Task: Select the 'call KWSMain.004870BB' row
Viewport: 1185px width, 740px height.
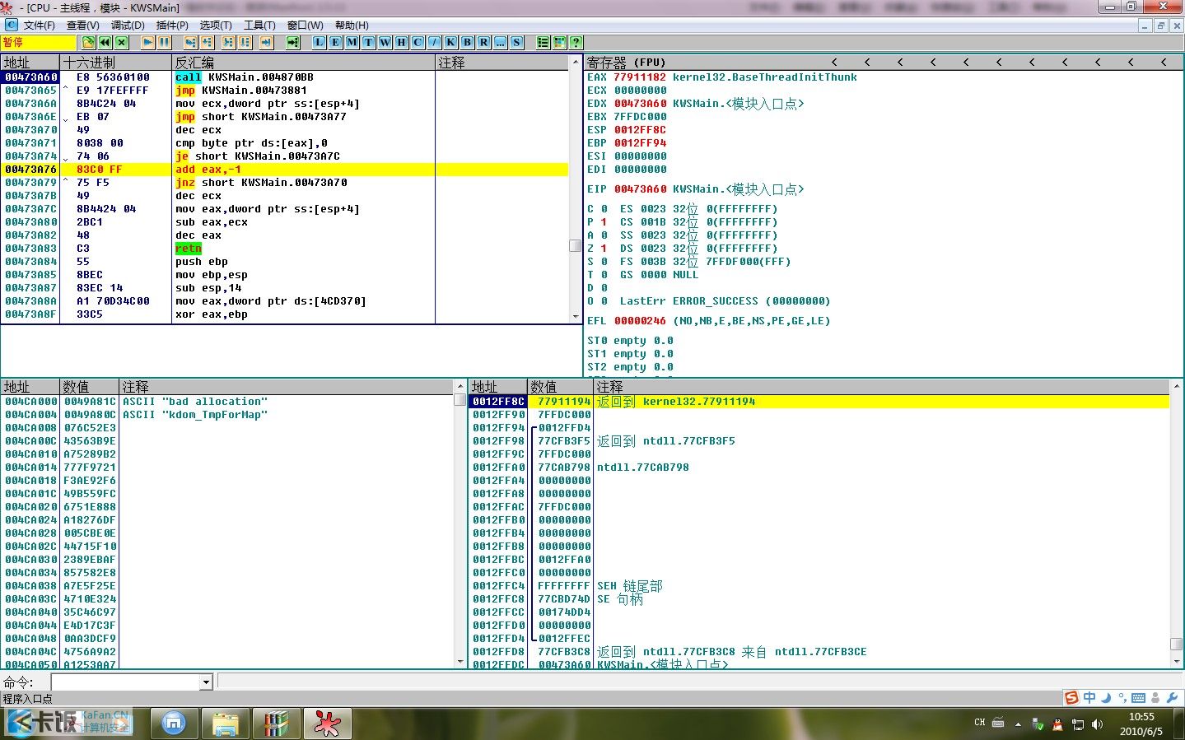Action: click(x=285, y=77)
